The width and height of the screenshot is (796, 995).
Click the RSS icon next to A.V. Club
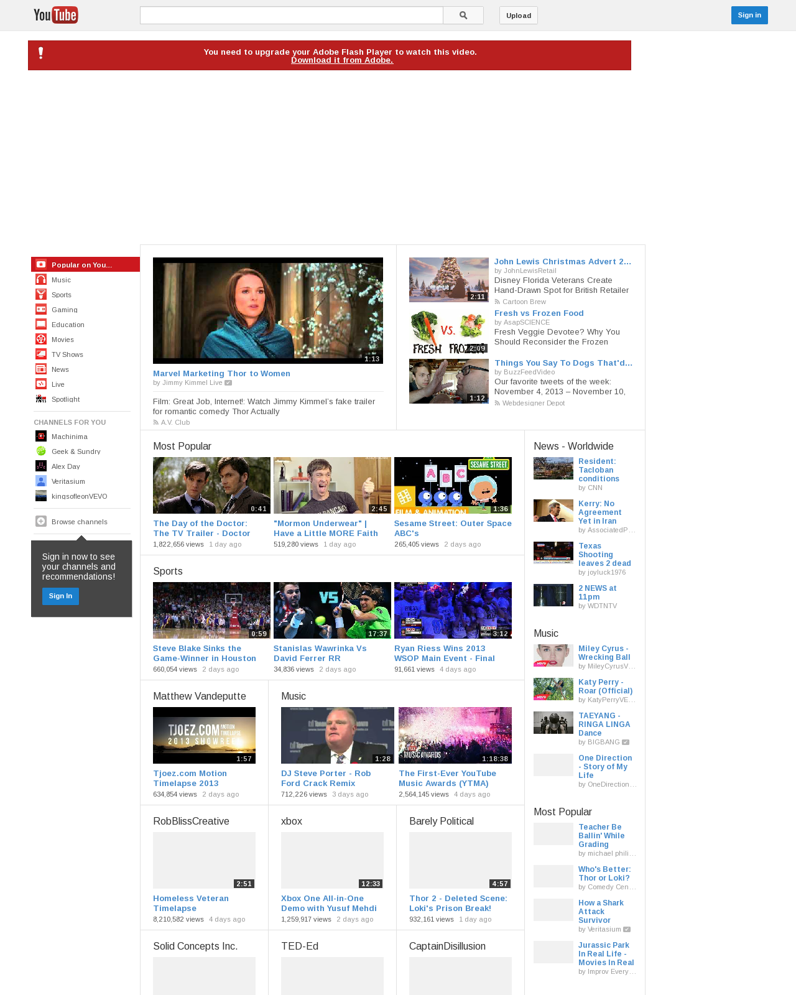pyautogui.click(x=156, y=422)
